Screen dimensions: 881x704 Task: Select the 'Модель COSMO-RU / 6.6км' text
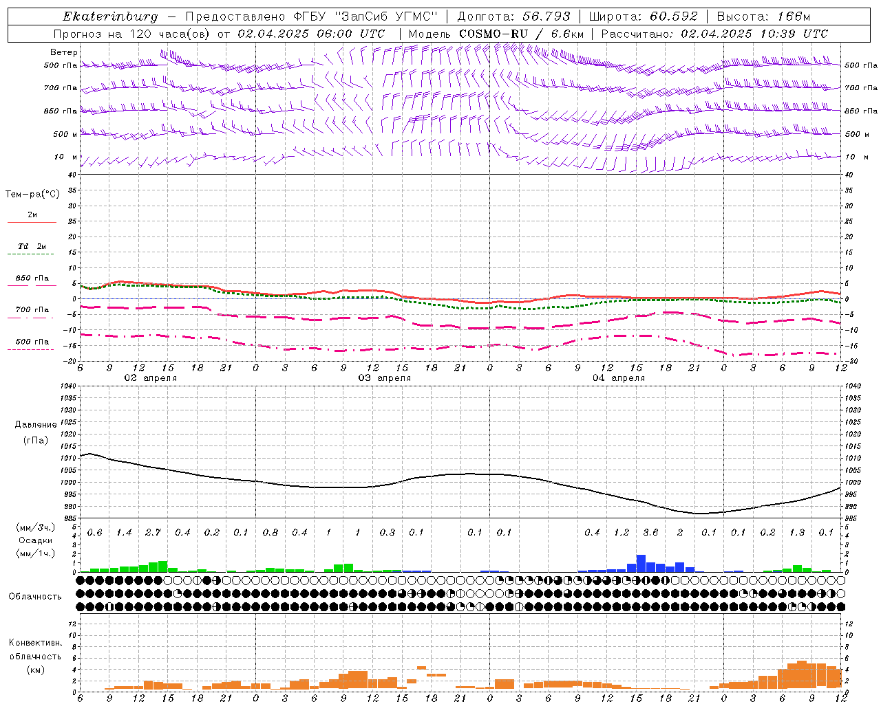click(496, 34)
